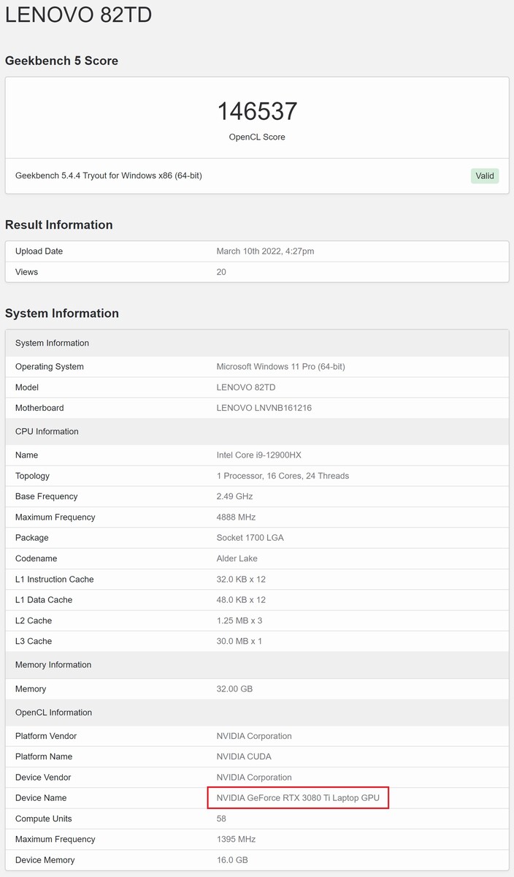
Task: Click the Compute Units label
Action: pyautogui.click(x=44, y=819)
